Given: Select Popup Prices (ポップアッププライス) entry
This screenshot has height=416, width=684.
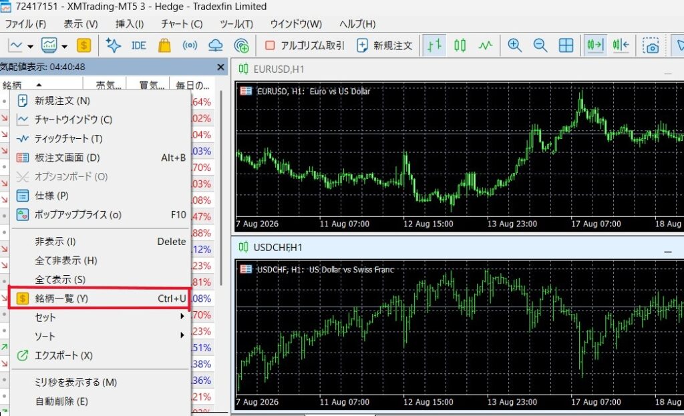Looking at the screenshot, I should click(x=100, y=214).
